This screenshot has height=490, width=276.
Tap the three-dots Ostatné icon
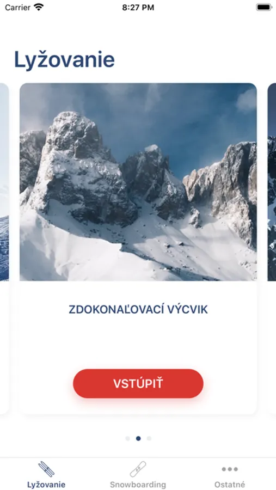(230, 469)
